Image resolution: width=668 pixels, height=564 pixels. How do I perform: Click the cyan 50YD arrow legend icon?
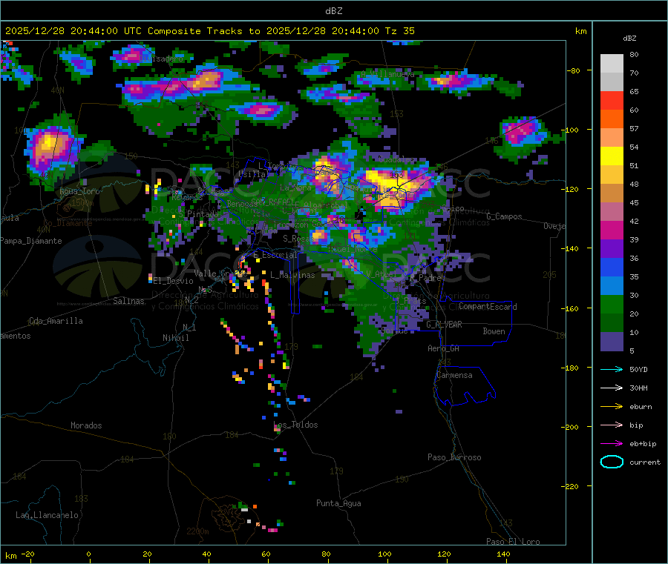612,369
